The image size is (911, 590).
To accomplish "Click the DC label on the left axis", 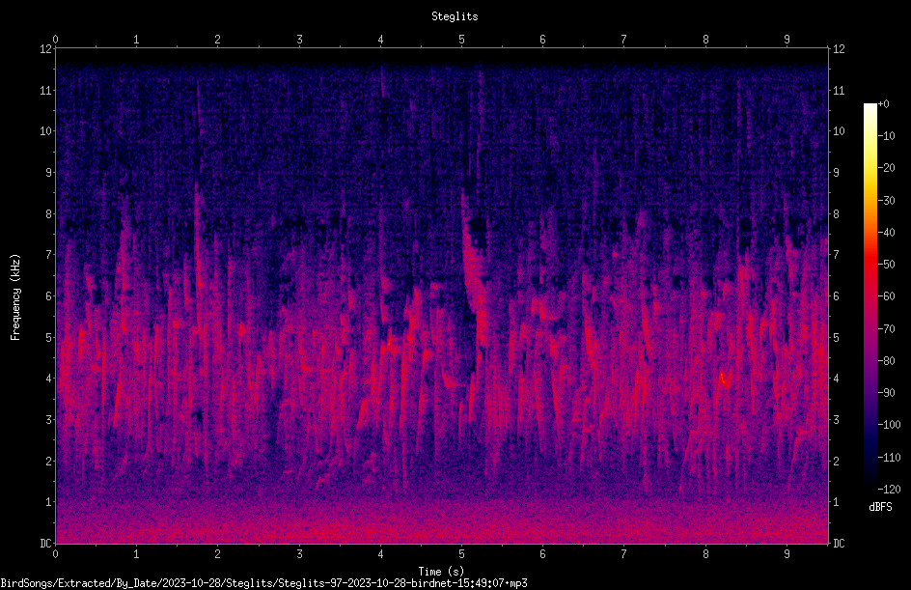I will click(x=46, y=544).
